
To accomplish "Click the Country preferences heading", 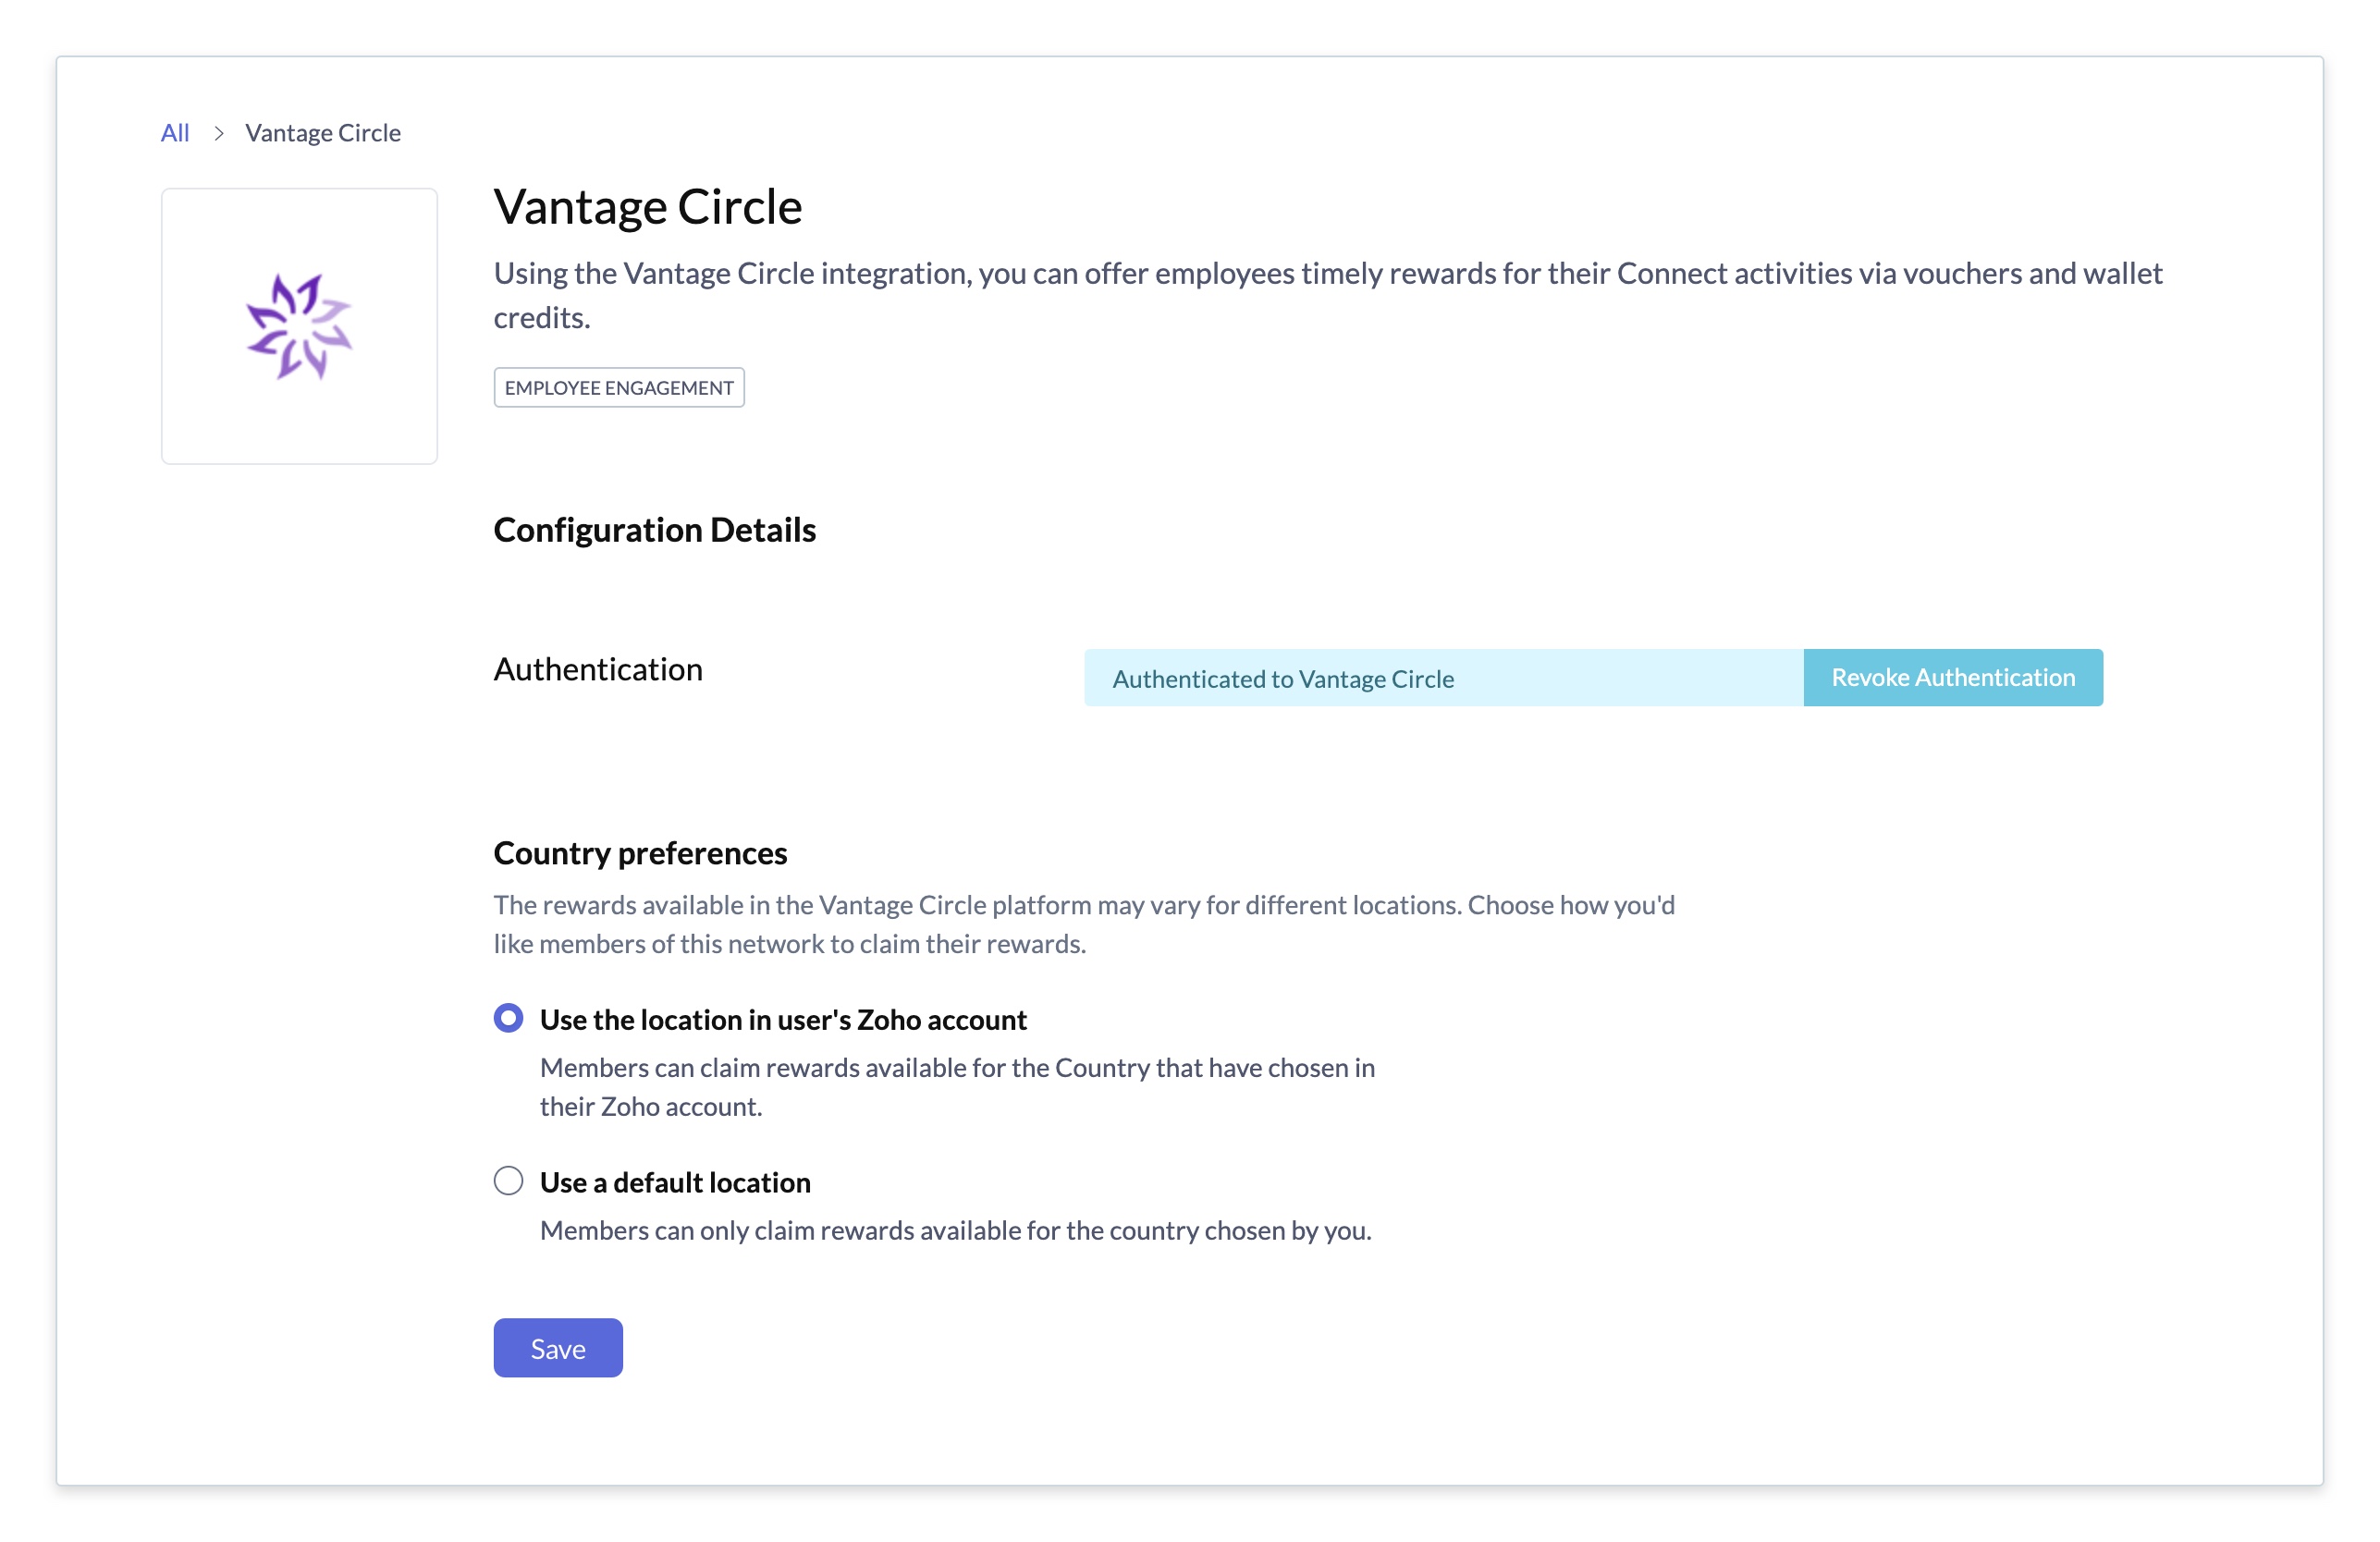I will point(640,853).
